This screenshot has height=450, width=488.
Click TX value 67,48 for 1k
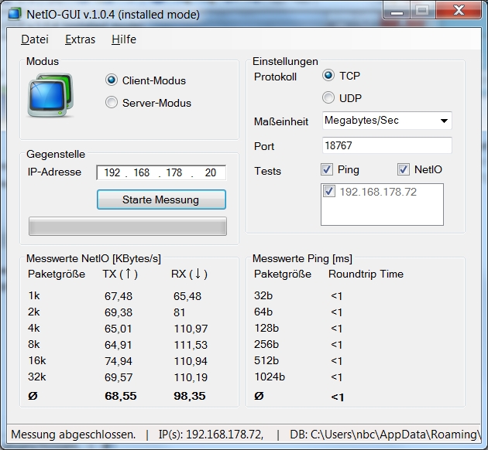pos(119,296)
